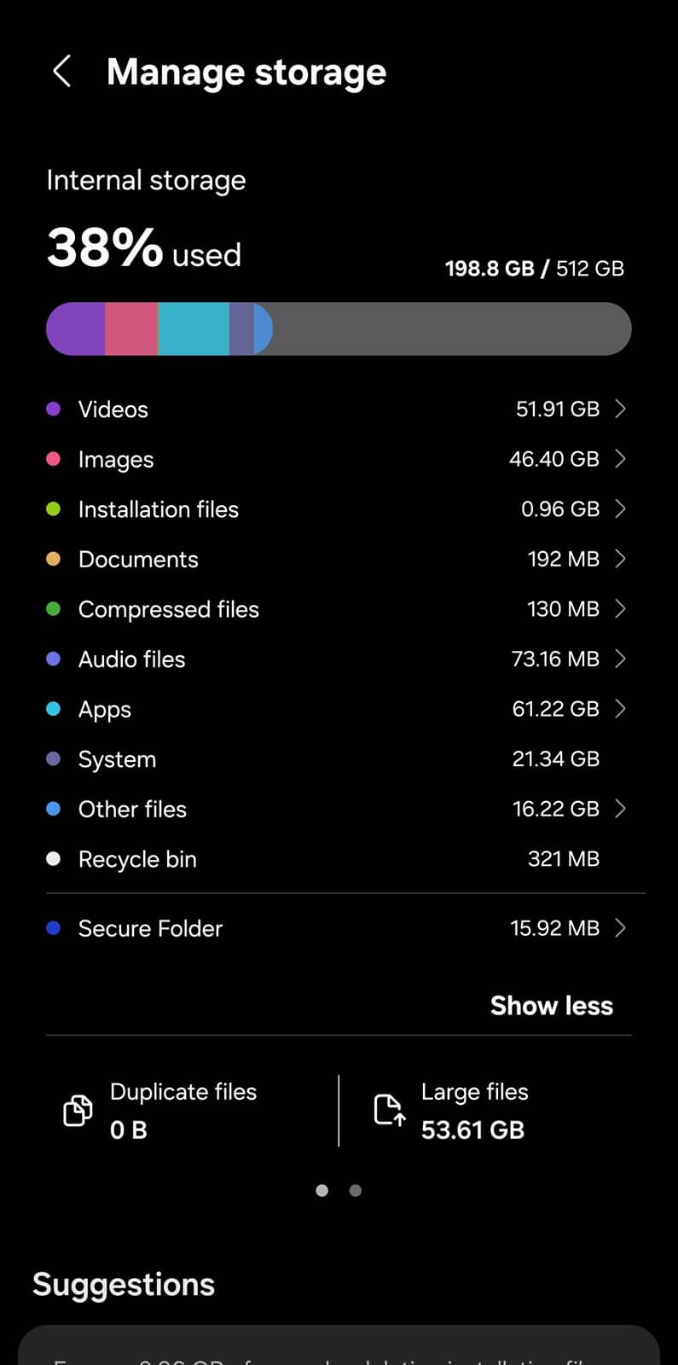678x1365 pixels.
Task: Tap the pink Images dot
Action: click(53, 459)
